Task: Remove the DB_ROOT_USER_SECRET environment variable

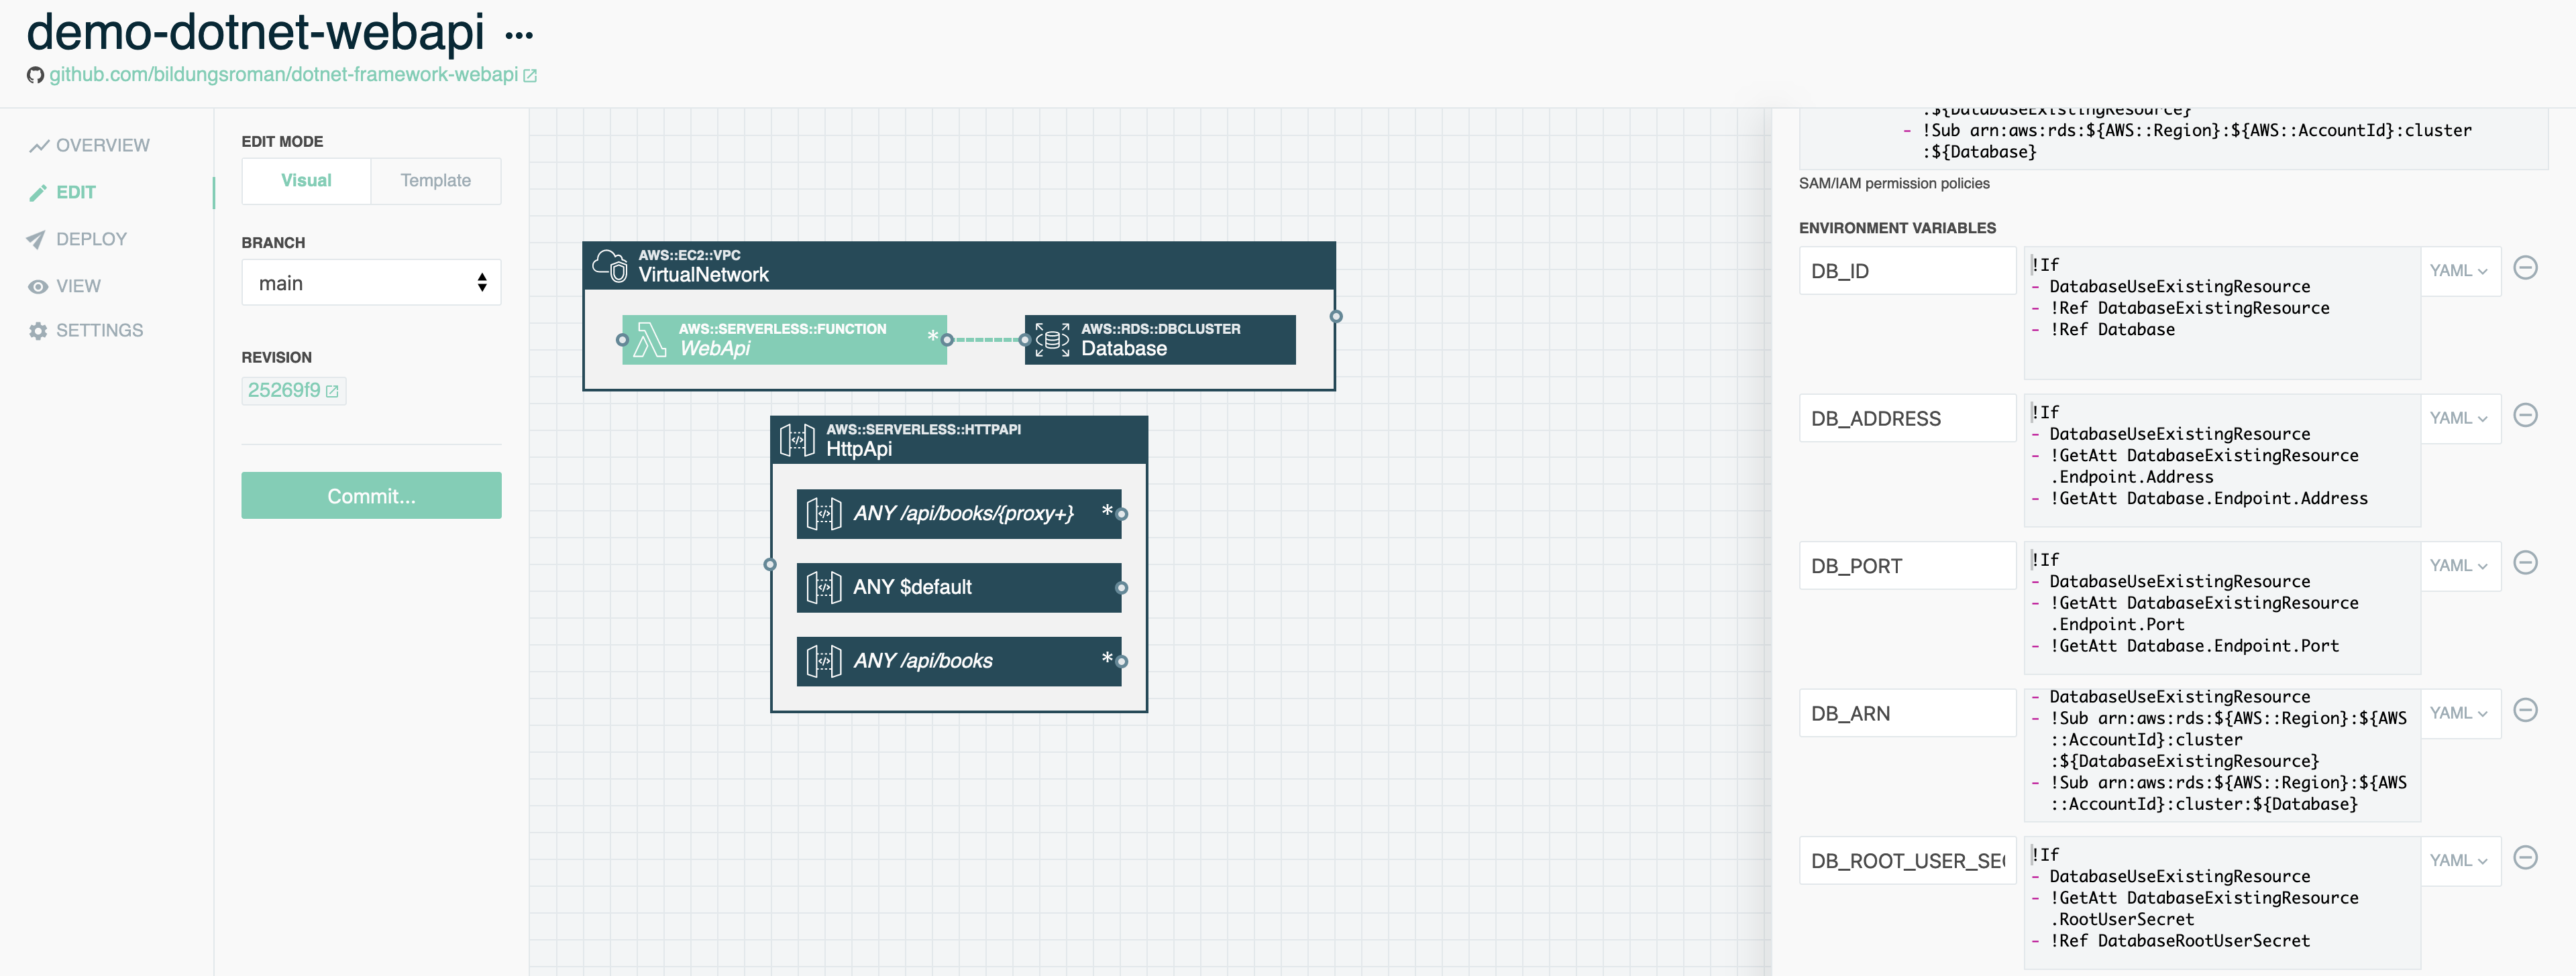Action: click(x=2525, y=858)
